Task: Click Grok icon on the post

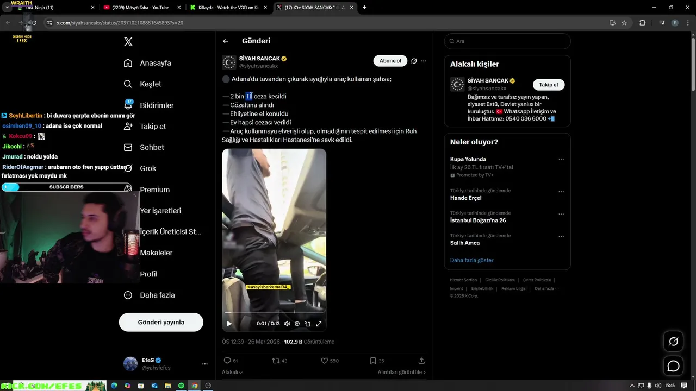Action: pyautogui.click(x=414, y=61)
